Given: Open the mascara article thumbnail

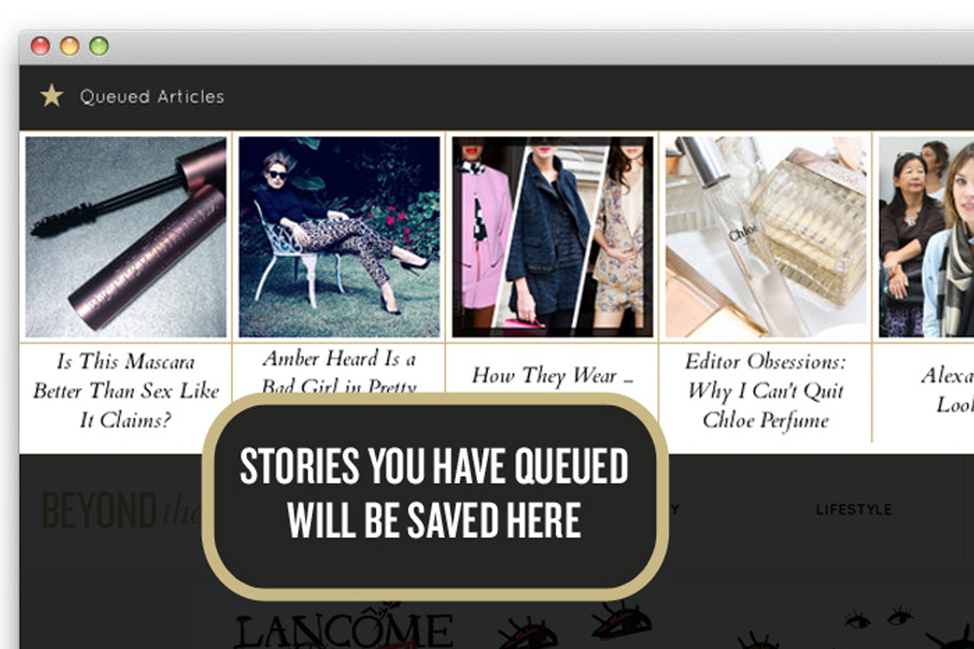Looking at the screenshot, I should pyautogui.click(x=126, y=237).
